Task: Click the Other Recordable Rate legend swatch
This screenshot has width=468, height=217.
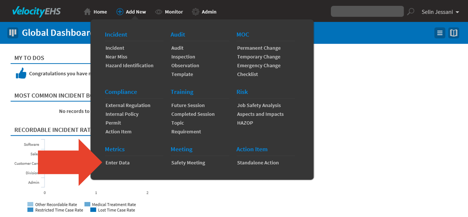Action: 30,204
